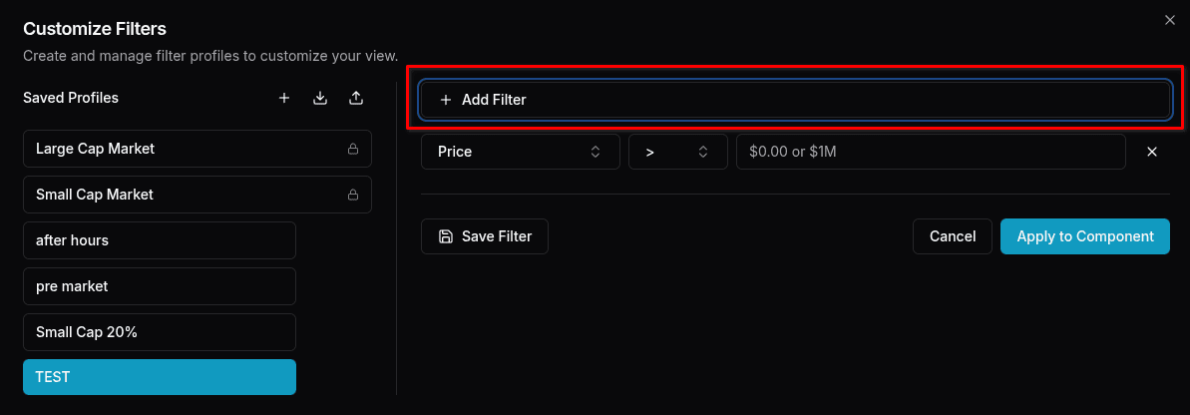Click the Add Filter button

(x=795, y=100)
